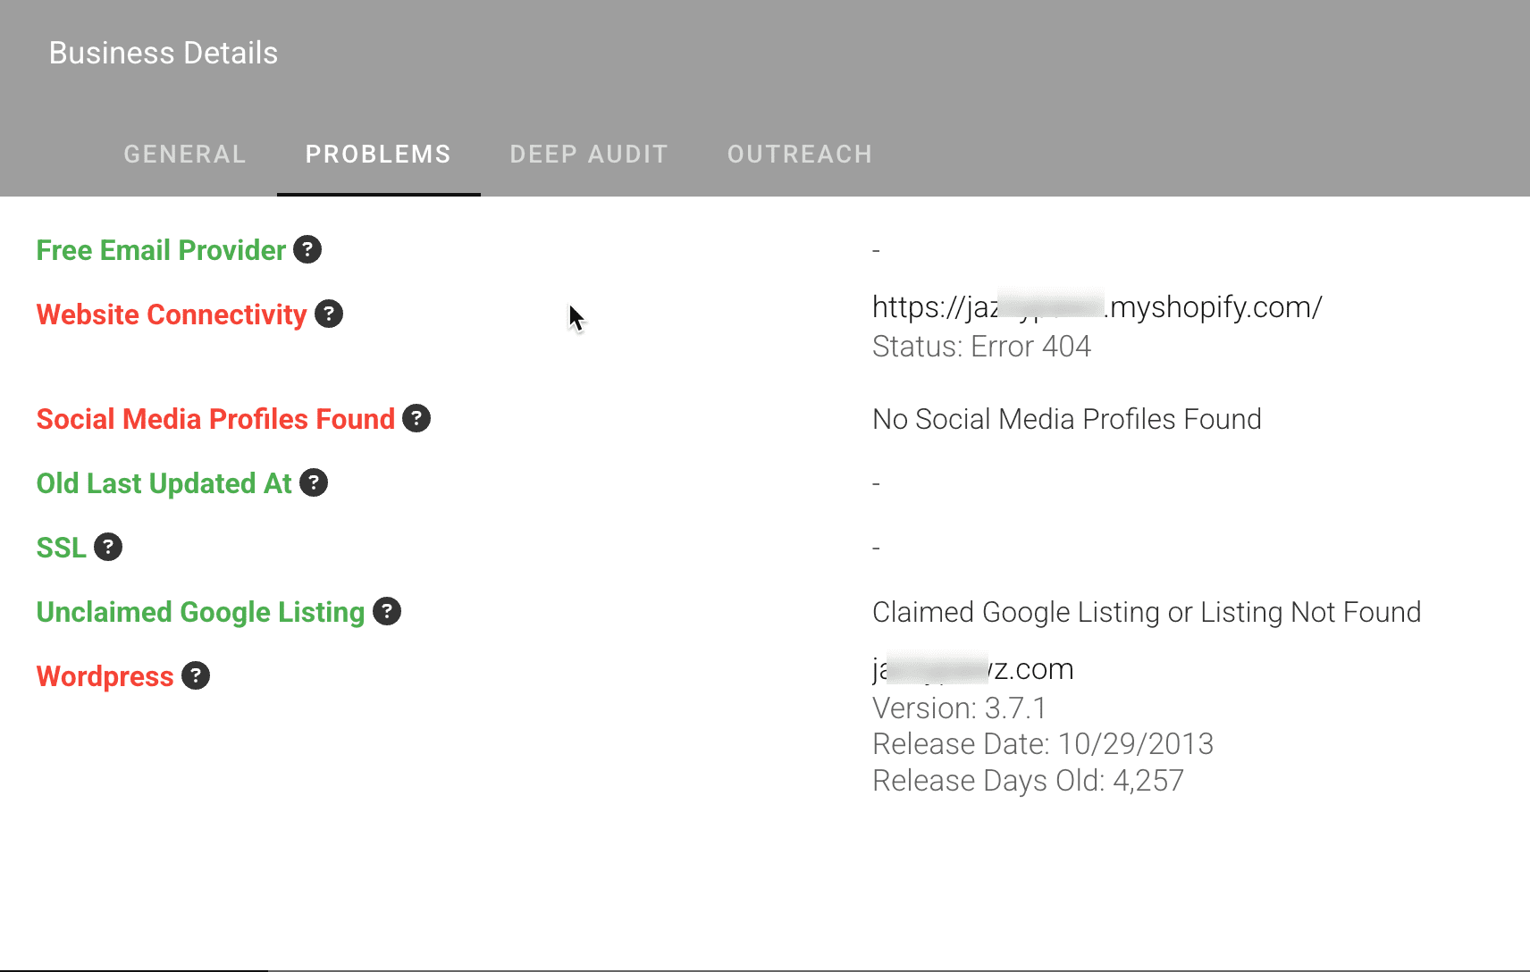The height and width of the screenshot is (972, 1530).
Task: Click the Wordpress domain ending in z.com
Action: 973,669
